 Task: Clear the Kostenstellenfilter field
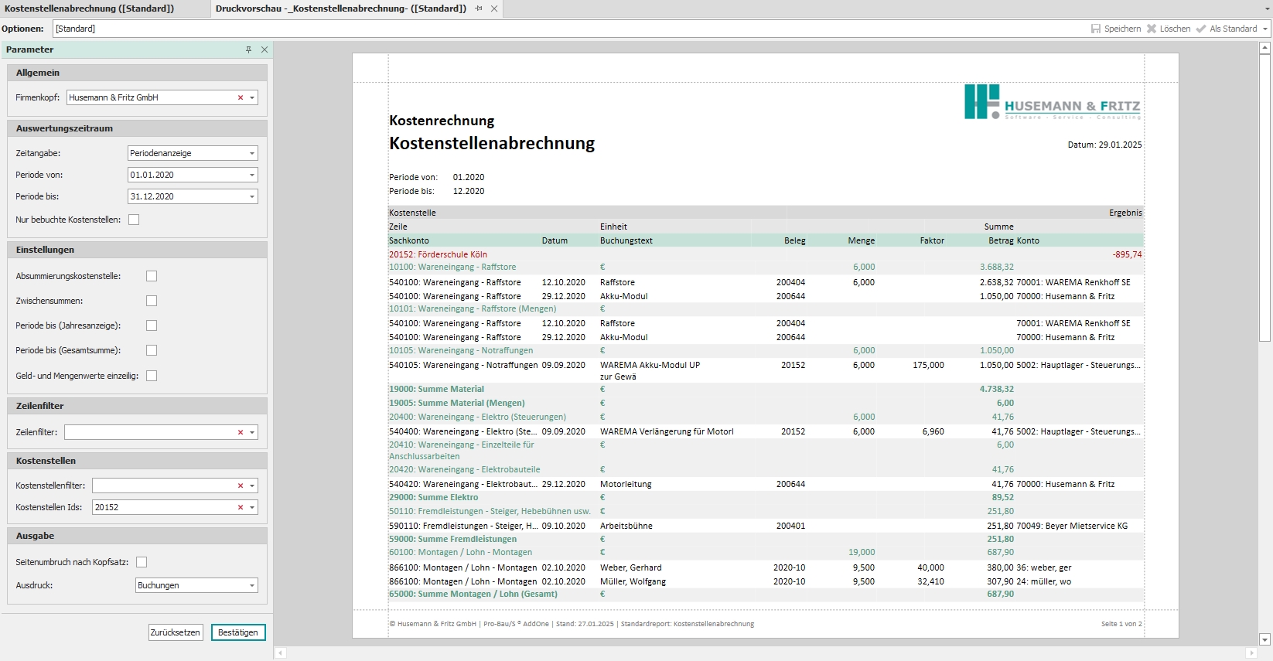[x=241, y=486]
